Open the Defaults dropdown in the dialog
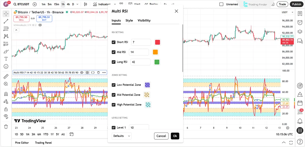 121,136
